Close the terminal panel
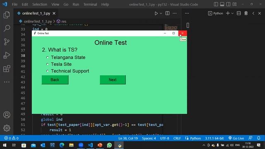Viewport: 265px width, 149px height. click(x=260, y=13)
